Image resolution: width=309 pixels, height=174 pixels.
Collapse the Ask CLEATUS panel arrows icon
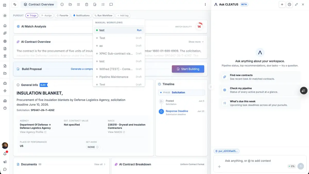coord(296,4)
